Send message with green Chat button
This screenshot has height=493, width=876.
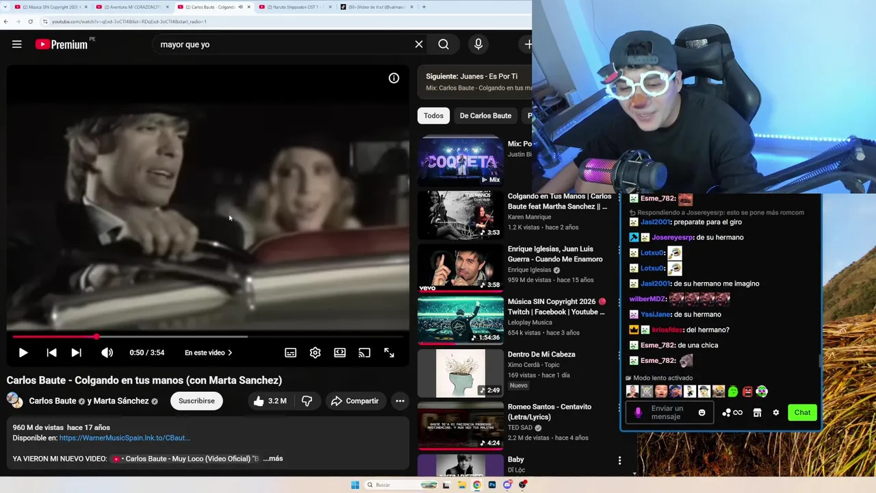(802, 412)
